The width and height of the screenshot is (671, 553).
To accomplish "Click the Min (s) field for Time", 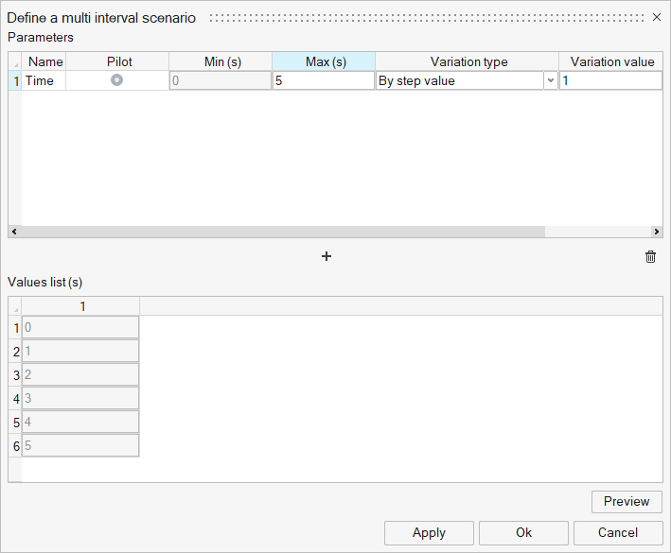I will click(x=220, y=81).
